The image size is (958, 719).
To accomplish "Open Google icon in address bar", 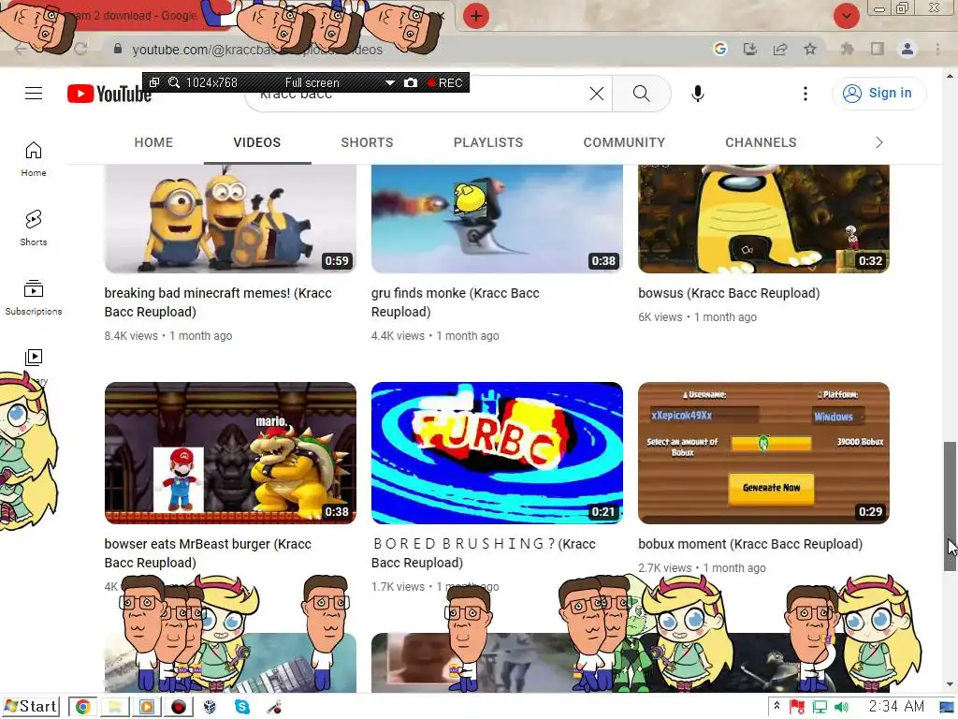I will click(719, 49).
